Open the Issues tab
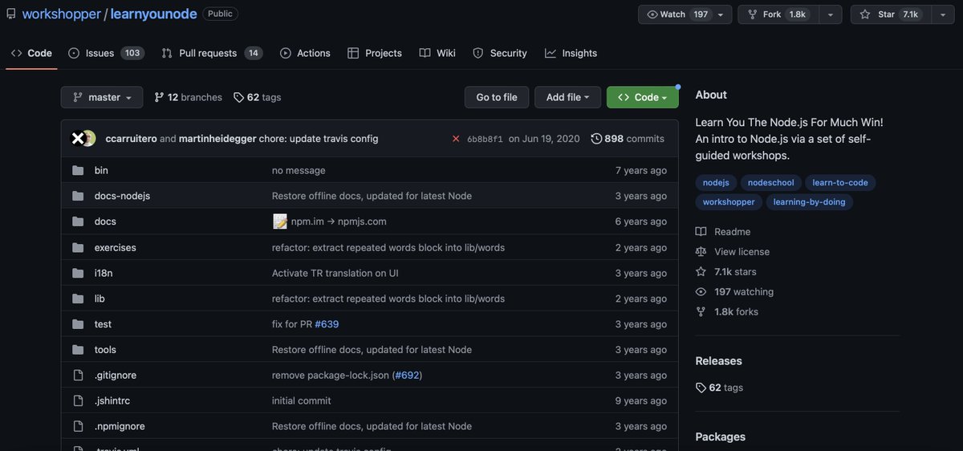The width and height of the screenshot is (963, 451). click(106, 53)
